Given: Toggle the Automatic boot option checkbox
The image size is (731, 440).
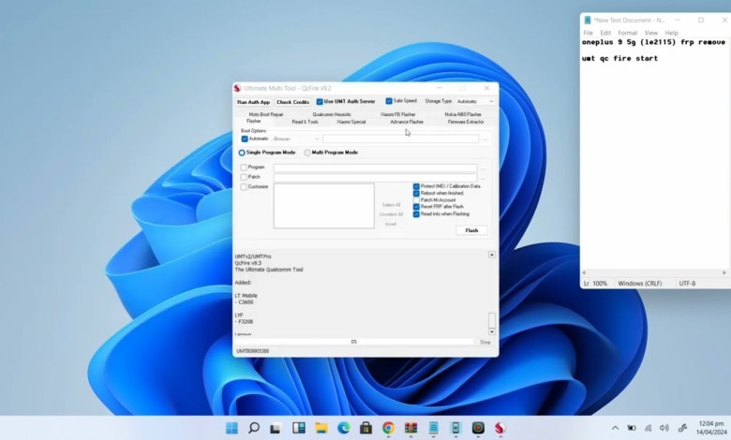Looking at the screenshot, I should click(245, 139).
